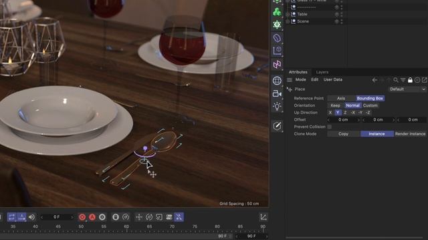Search attributes with magnifier icon
This screenshot has height=240, width=428.
[396, 80]
